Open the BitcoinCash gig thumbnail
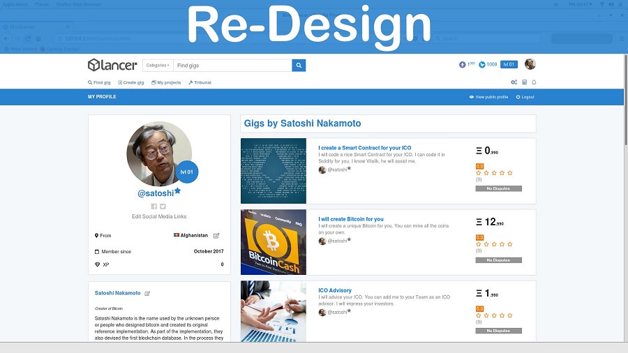Viewport: 628px width, 353px height. 273,242
